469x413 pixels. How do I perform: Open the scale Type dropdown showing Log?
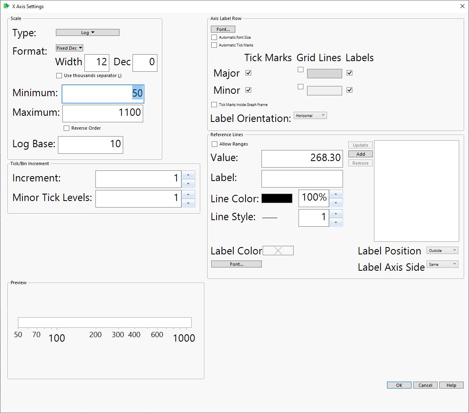pos(87,32)
